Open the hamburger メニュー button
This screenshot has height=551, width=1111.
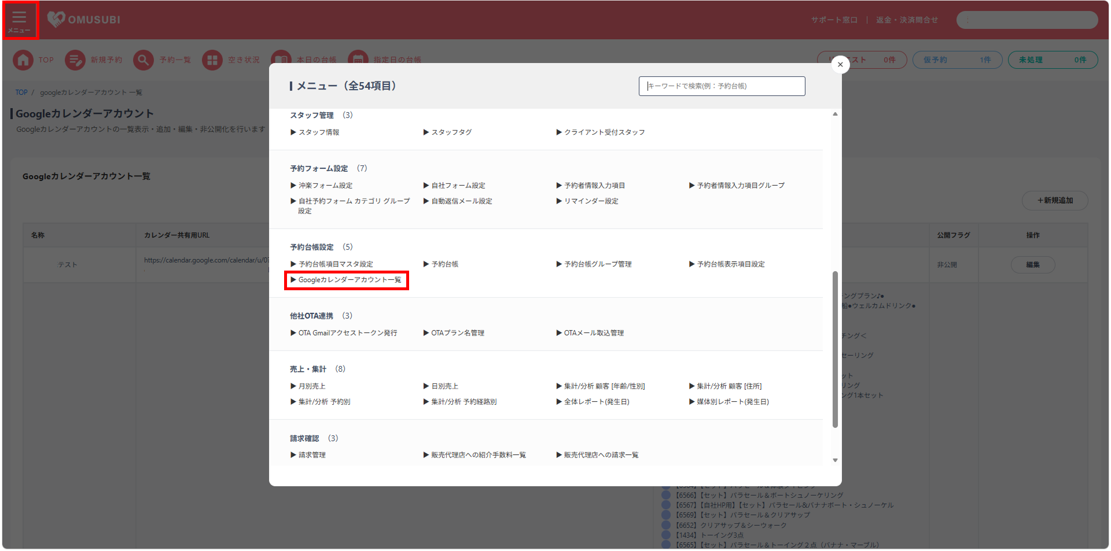coord(20,21)
